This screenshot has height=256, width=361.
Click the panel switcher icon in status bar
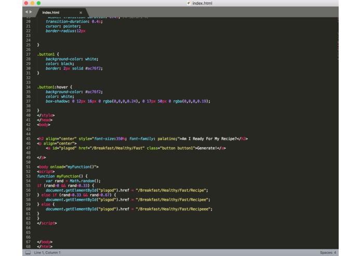coord(28,252)
